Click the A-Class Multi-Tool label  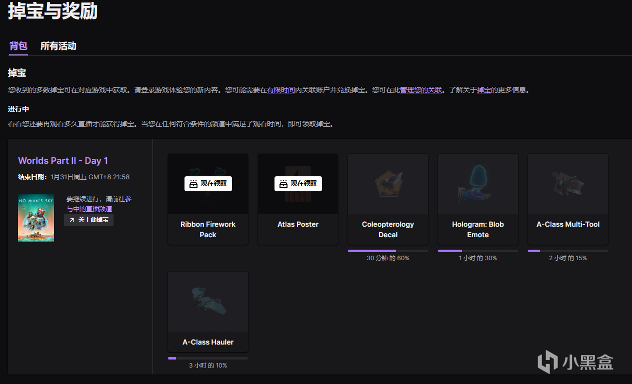pos(568,224)
